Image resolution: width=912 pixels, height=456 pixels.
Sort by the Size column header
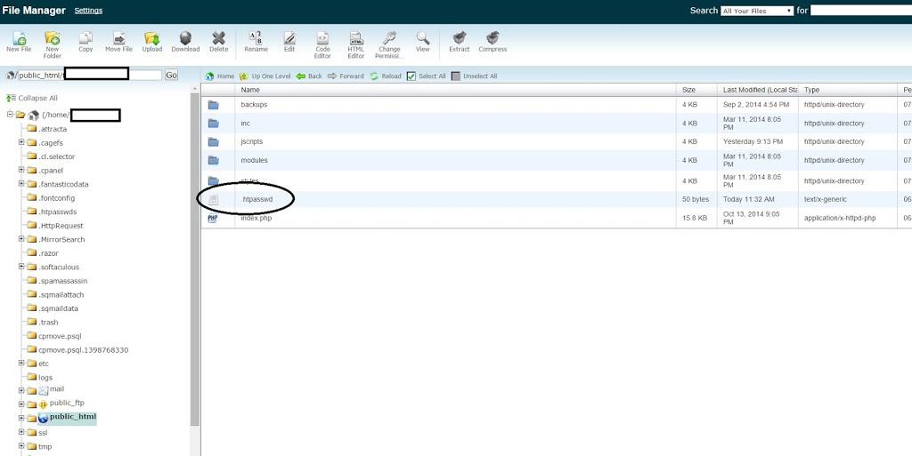[x=688, y=90]
